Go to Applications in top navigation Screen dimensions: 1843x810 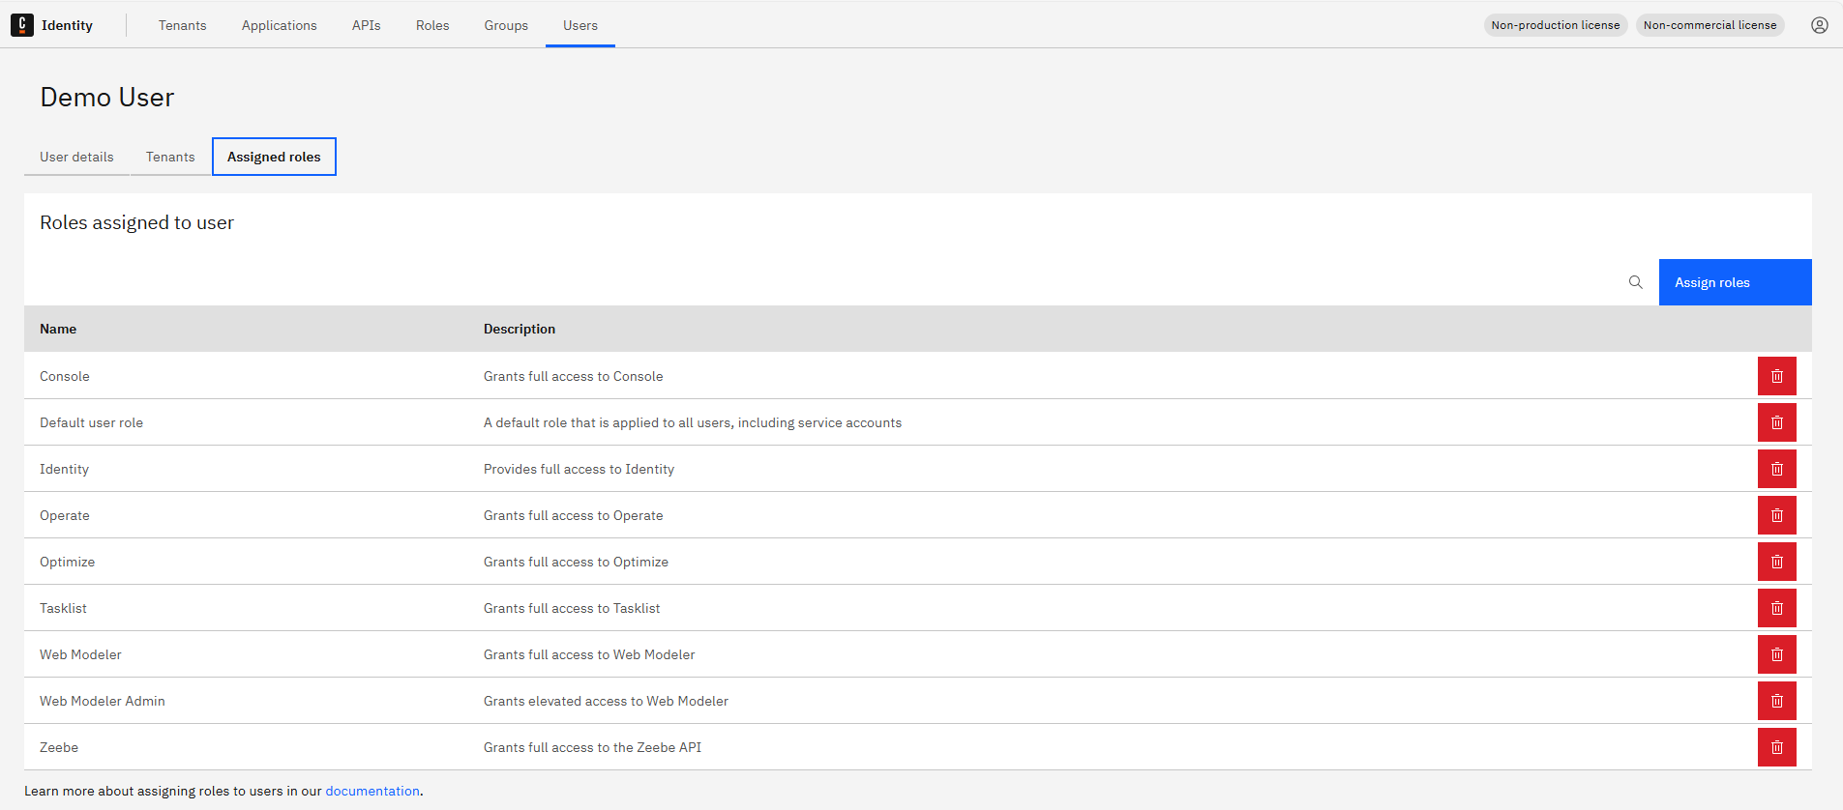pos(279,25)
